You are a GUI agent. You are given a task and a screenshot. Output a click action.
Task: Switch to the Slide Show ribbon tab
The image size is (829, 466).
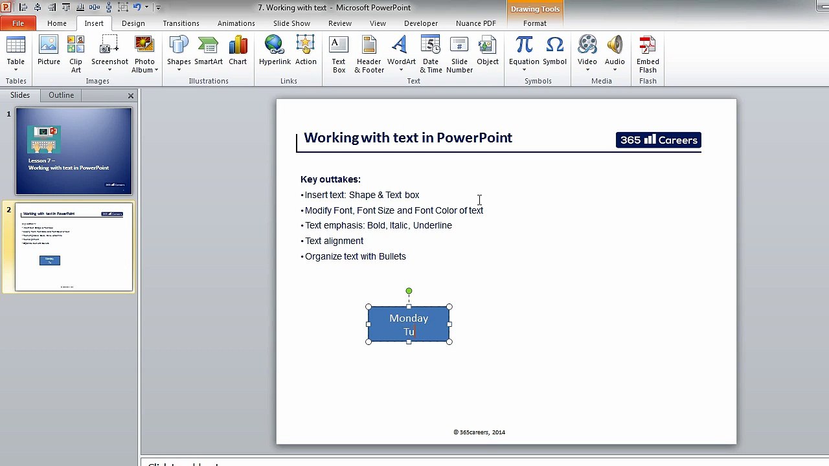click(291, 23)
